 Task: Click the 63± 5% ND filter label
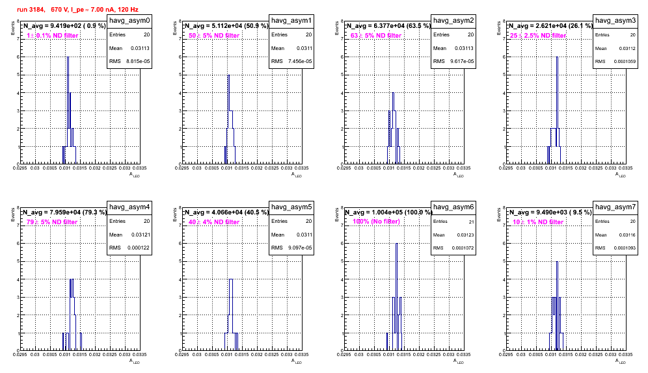click(x=376, y=36)
